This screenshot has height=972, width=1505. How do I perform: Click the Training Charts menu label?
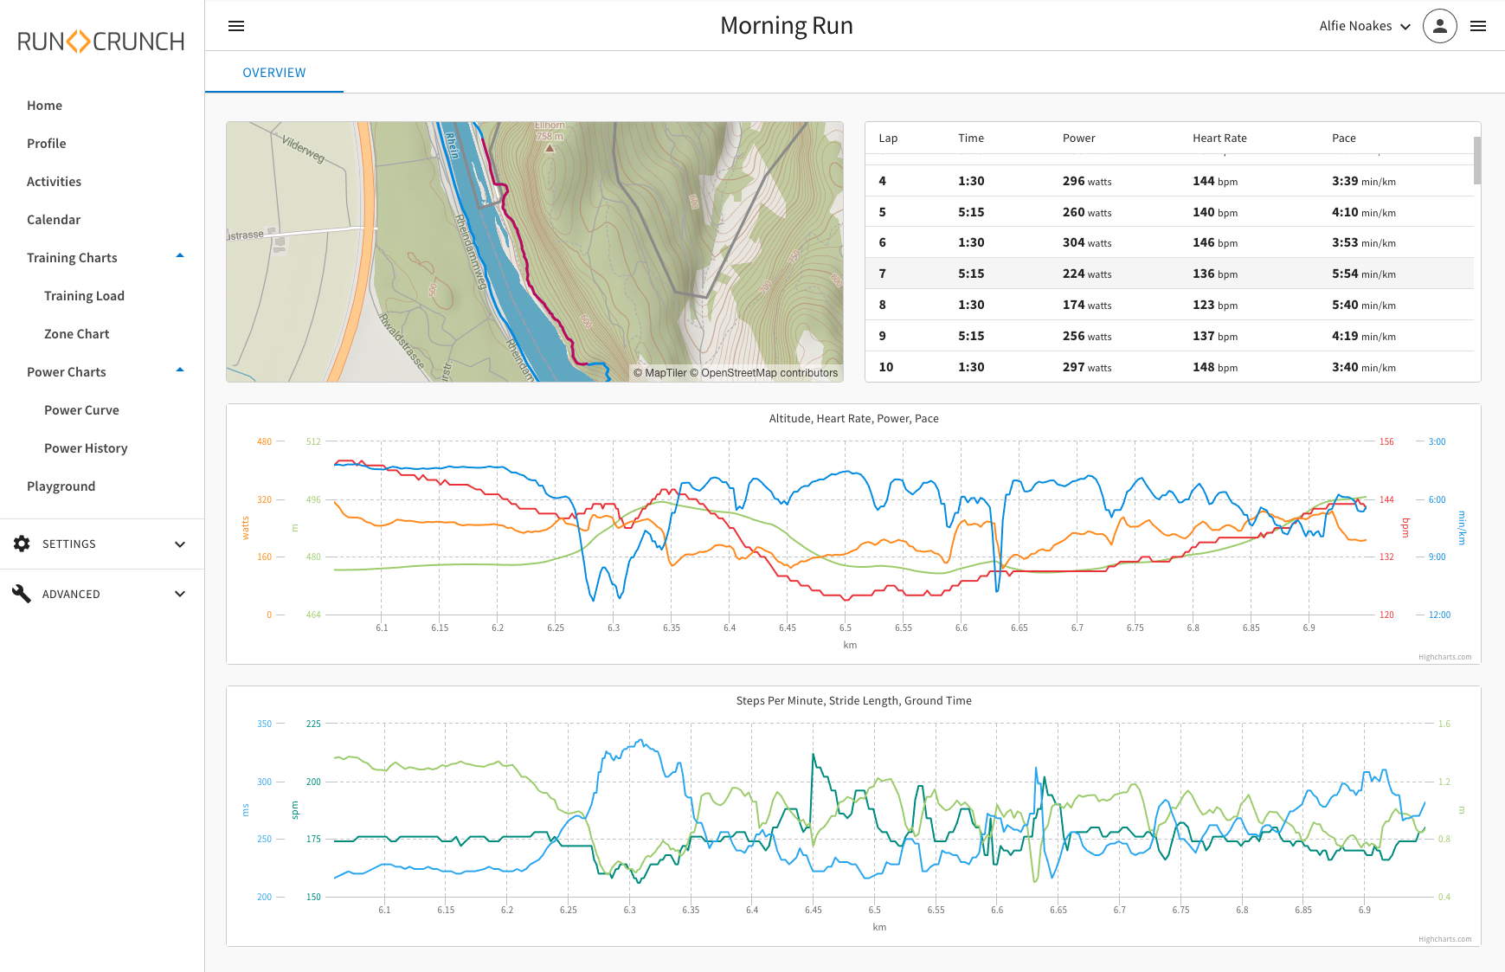[72, 258]
